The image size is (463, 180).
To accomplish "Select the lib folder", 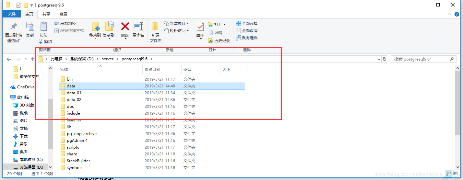I will pyautogui.click(x=152, y=127).
